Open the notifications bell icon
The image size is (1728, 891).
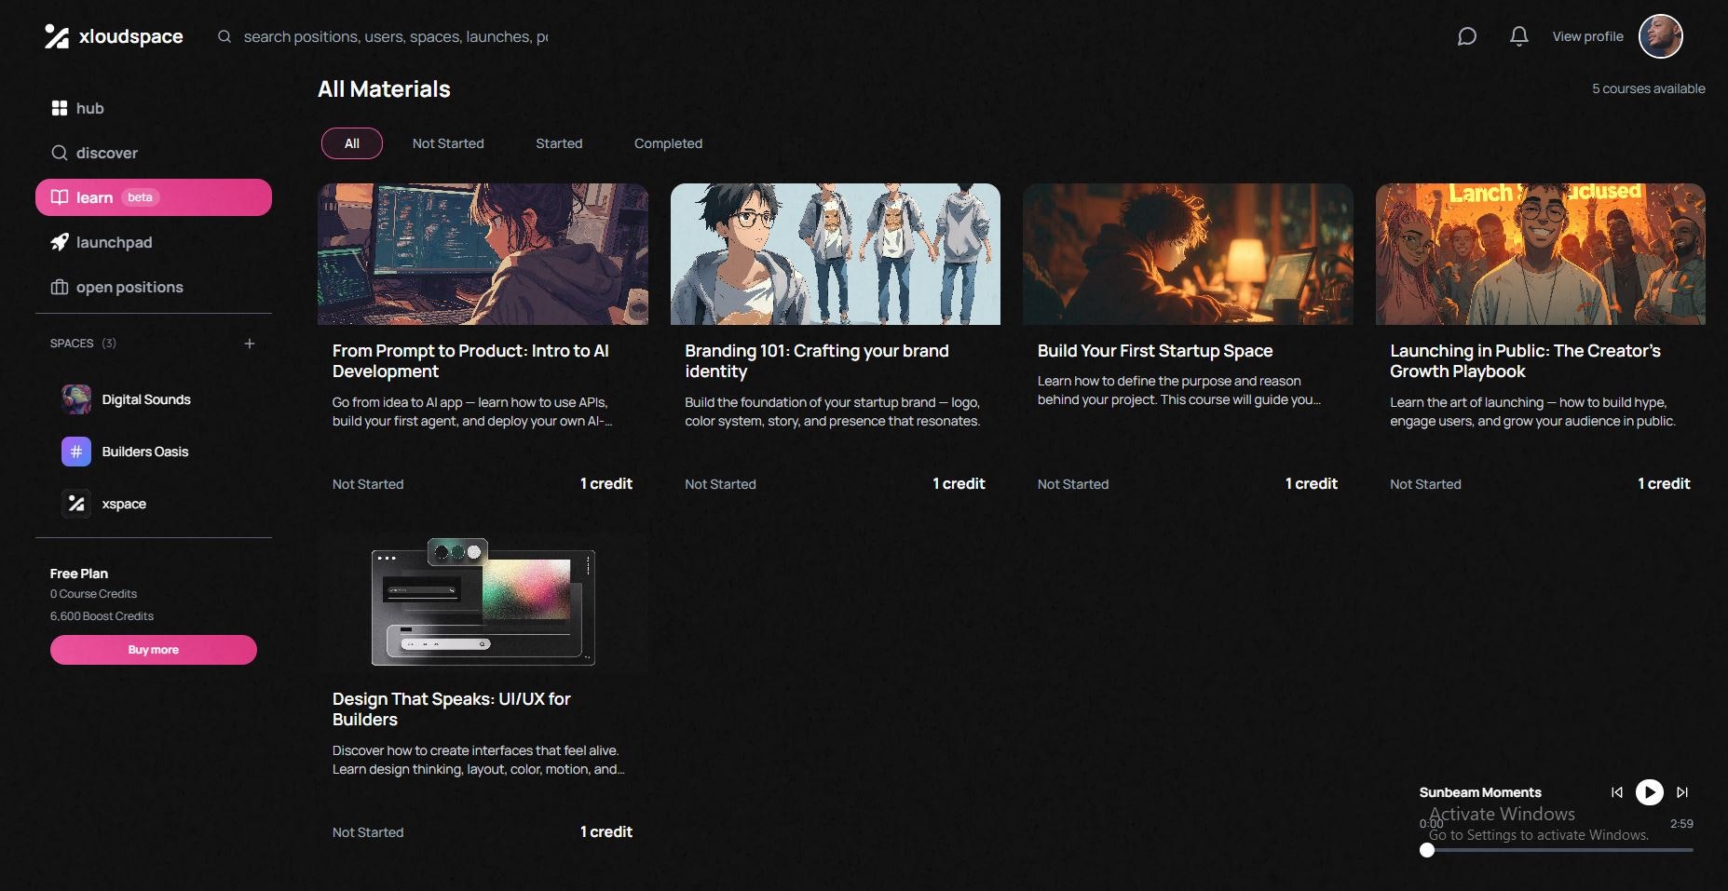point(1519,36)
